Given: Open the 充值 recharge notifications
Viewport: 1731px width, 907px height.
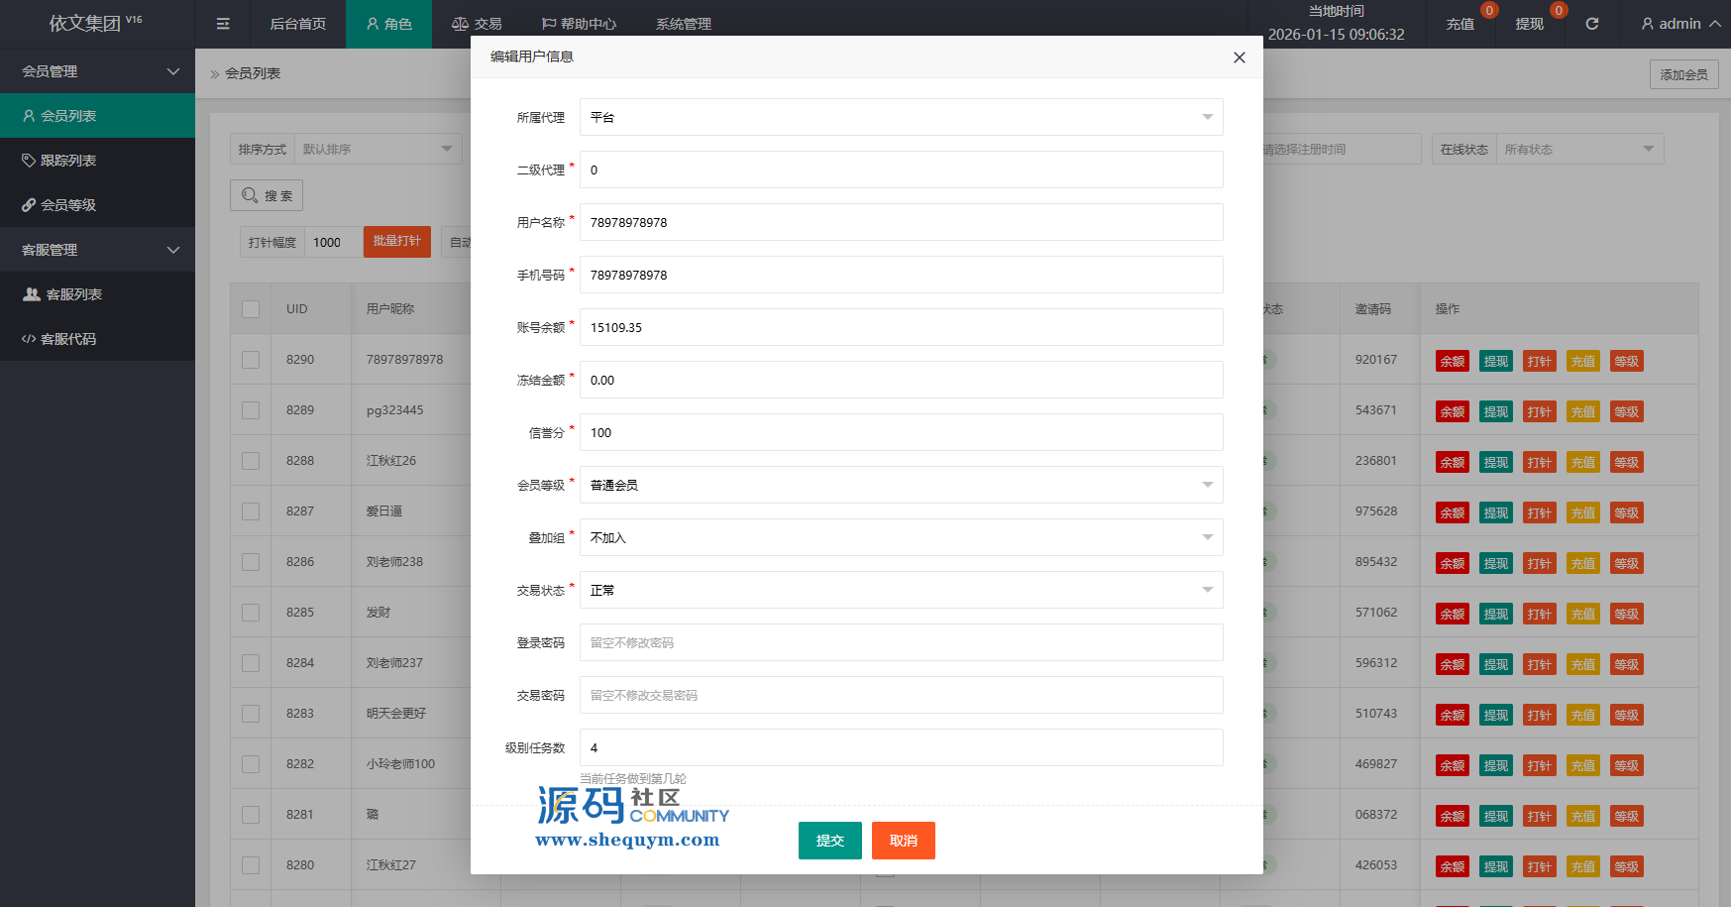Looking at the screenshot, I should [x=1460, y=24].
